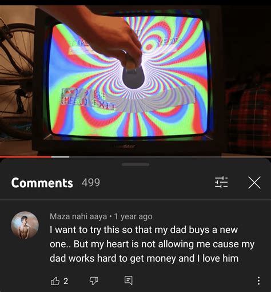Click the '1 year ago' timestamp
This screenshot has height=292, width=271.
click(133, 216)
